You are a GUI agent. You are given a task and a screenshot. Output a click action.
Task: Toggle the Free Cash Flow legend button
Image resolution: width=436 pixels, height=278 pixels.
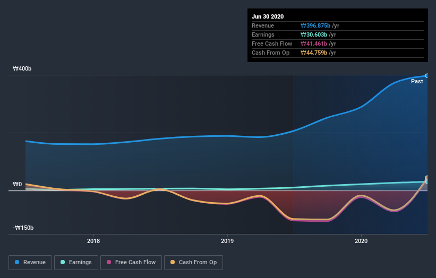[x=131, y=263]
